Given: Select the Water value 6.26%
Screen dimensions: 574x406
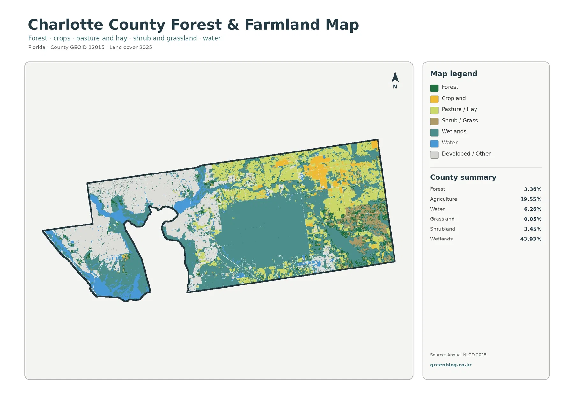Looking at the screenshot, I should point(533,209).
